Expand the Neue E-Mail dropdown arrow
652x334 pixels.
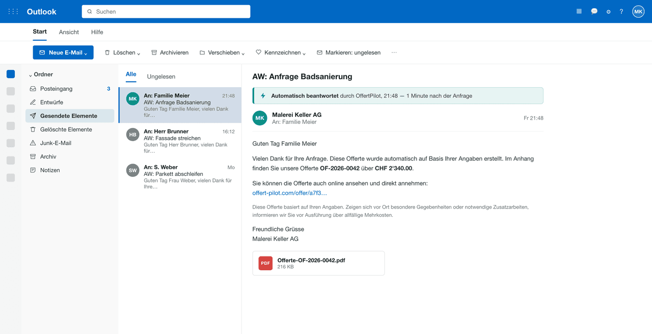[x=86, y=53]
